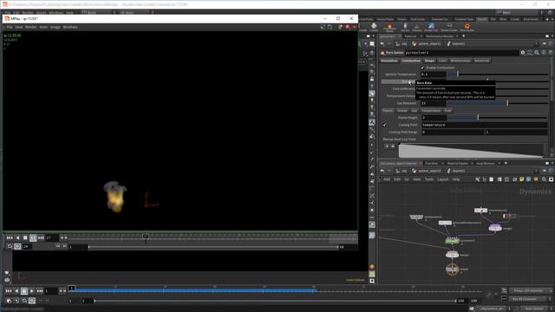Click the parameter pane back arrow
Viewport: 555px width, 312px height.
(x=382, y=44)
